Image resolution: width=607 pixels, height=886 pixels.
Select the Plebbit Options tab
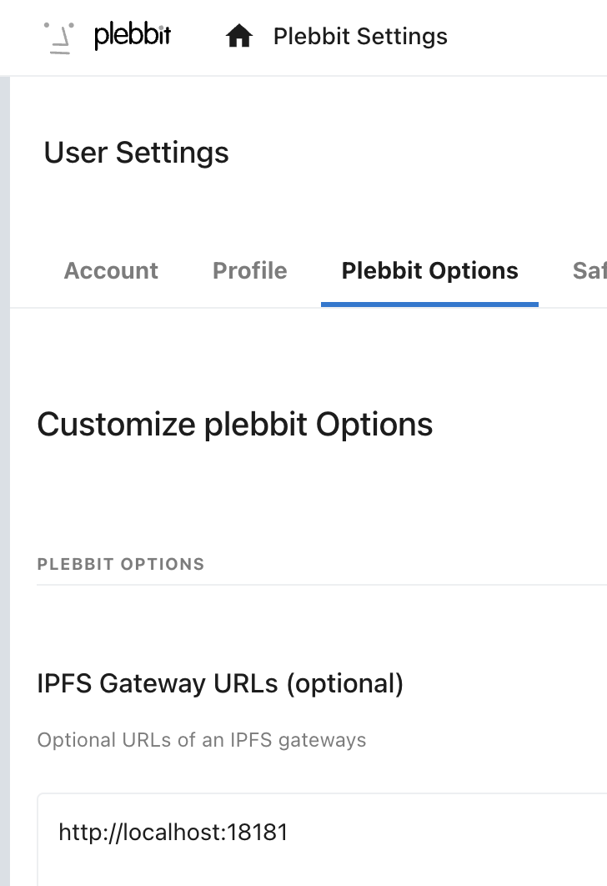pos(429,271)
